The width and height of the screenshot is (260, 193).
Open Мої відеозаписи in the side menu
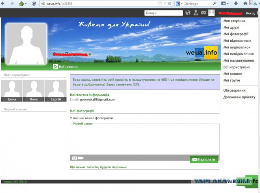(237, 41)
